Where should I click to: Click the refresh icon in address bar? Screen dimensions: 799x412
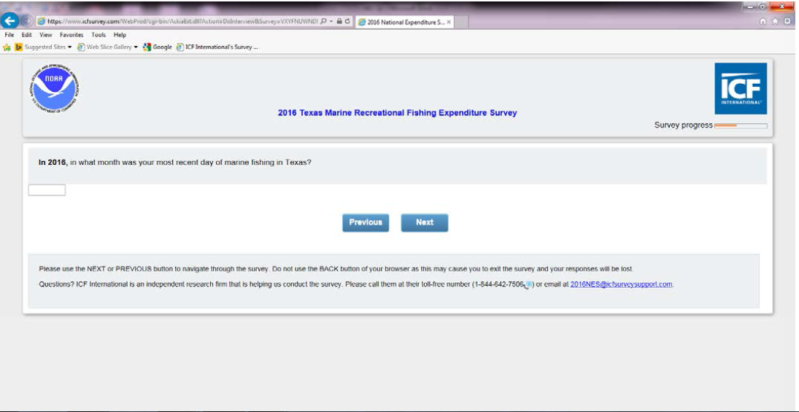pos(347,22)
